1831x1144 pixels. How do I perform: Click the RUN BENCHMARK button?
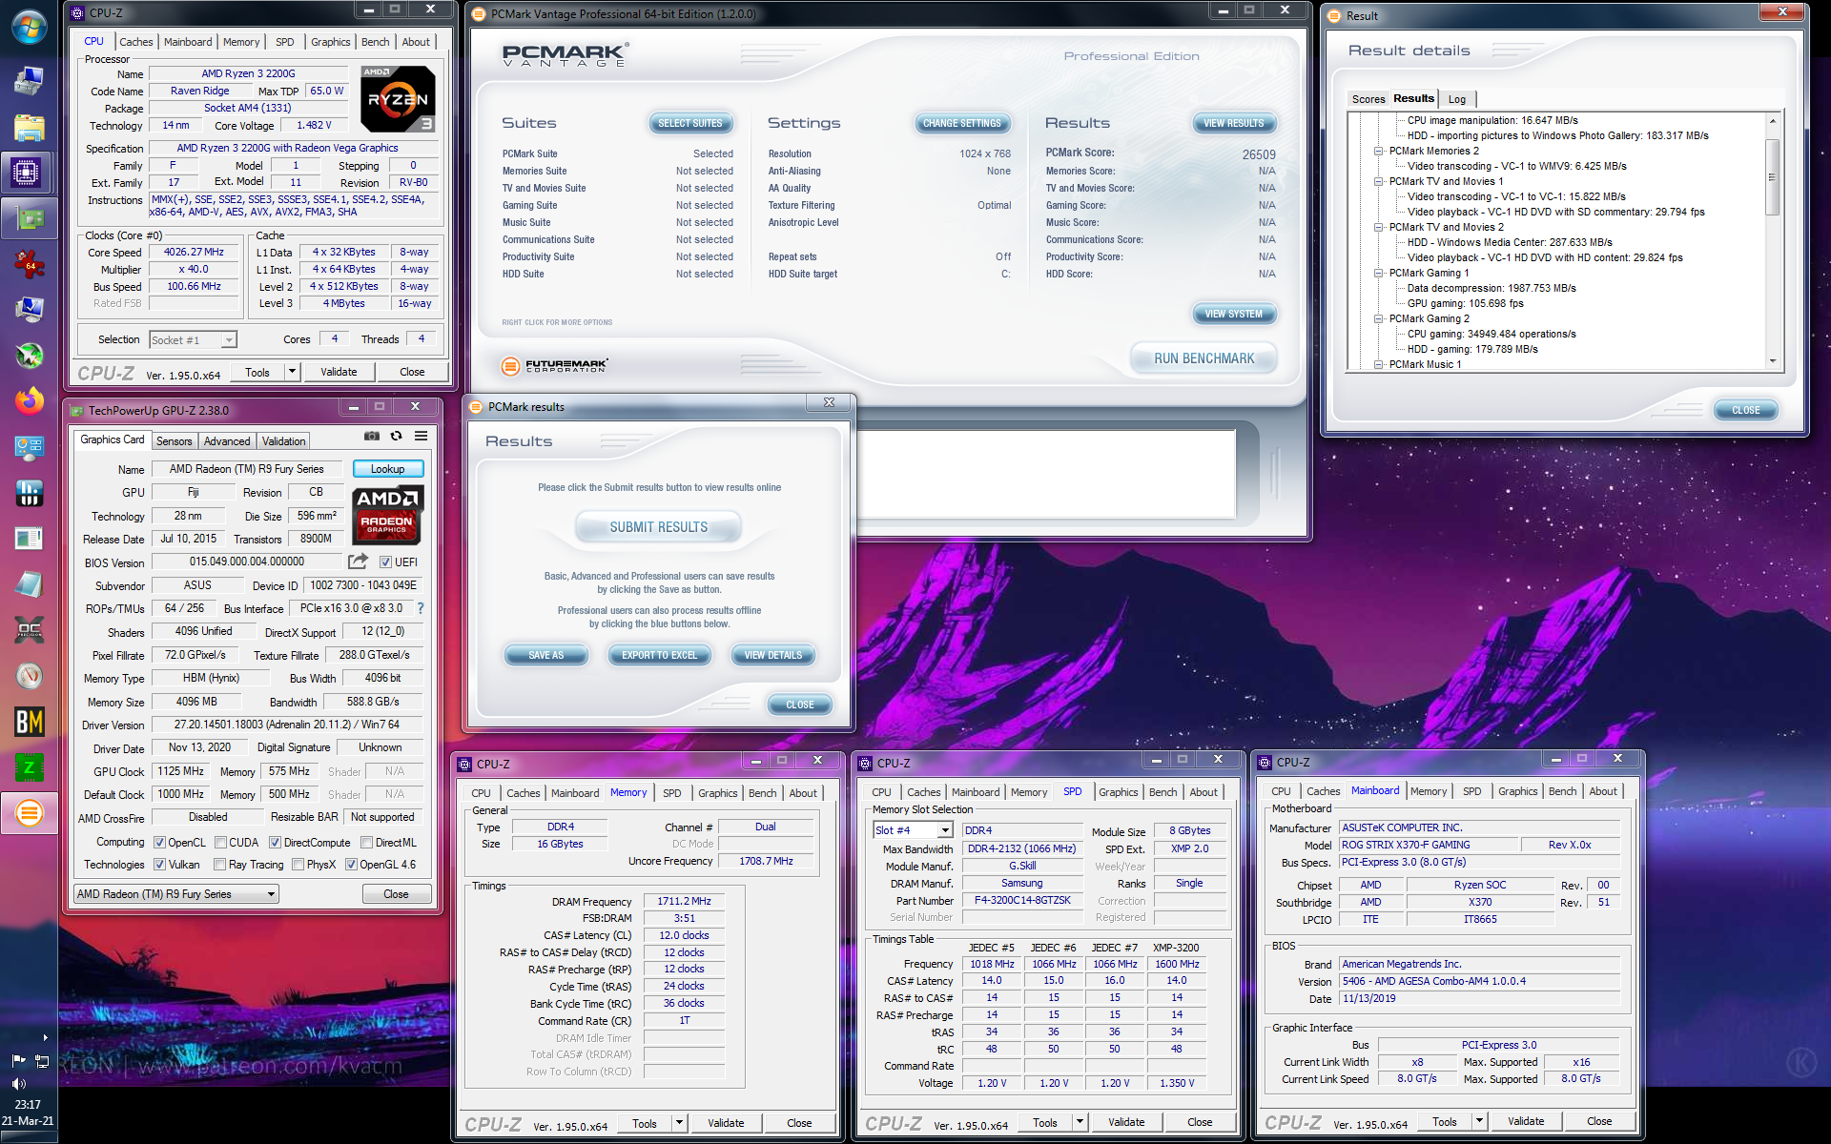click(1204, 358)
